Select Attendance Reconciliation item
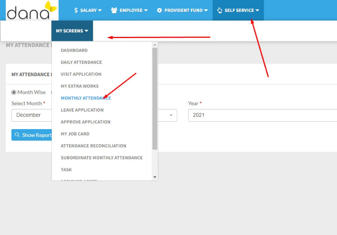337x235 pixels. [93, 146]
